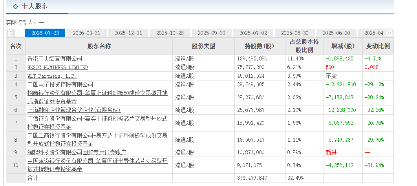Switch to the 2025-06-20 tab
Screen dimensions: 417x186
[x=337, y=33]
